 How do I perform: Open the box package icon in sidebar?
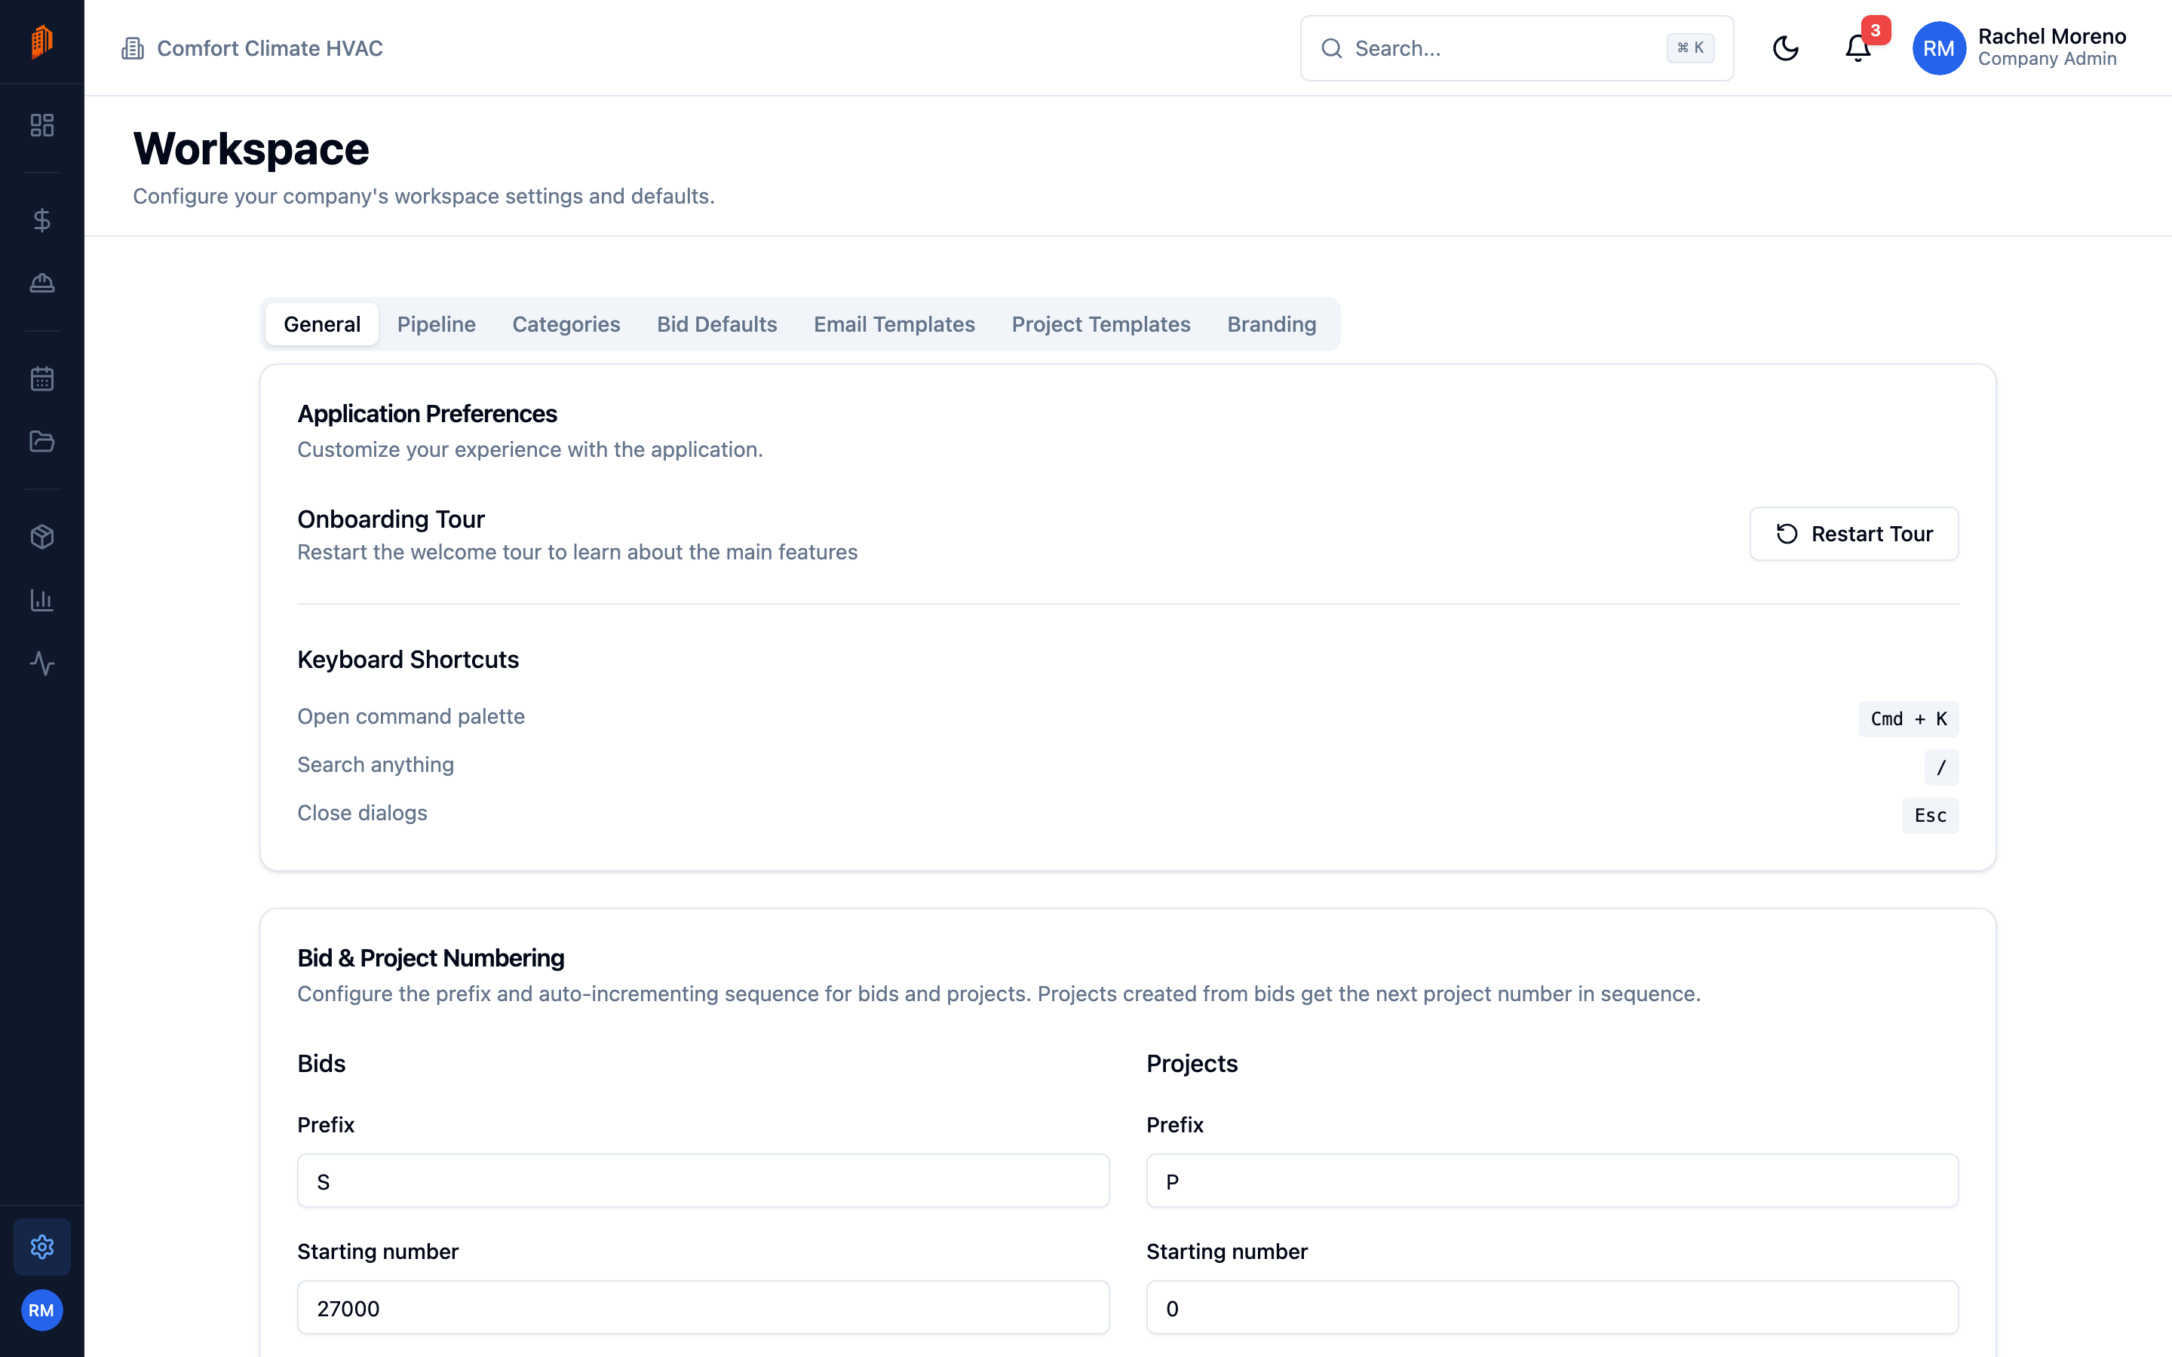click(x=42, y=537)
